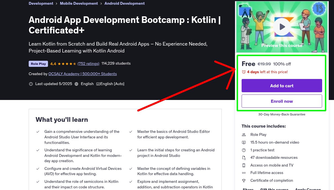The height and width of the screenshot is (190, 334).
Task: Click the video icon beside 15.5 hours on-demand video
Action: click(x=244, y=142)
